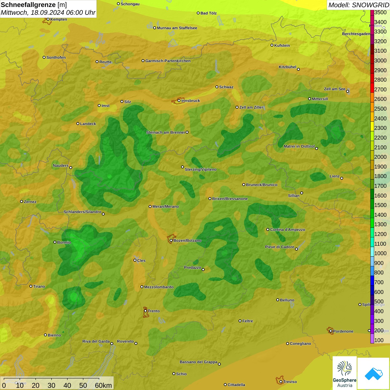Viewport: 390px width, 390px height.
Task: Select the Innsbruck city marker dot
Action: [179, 101]
